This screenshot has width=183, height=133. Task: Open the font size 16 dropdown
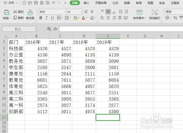pos(81,12)
